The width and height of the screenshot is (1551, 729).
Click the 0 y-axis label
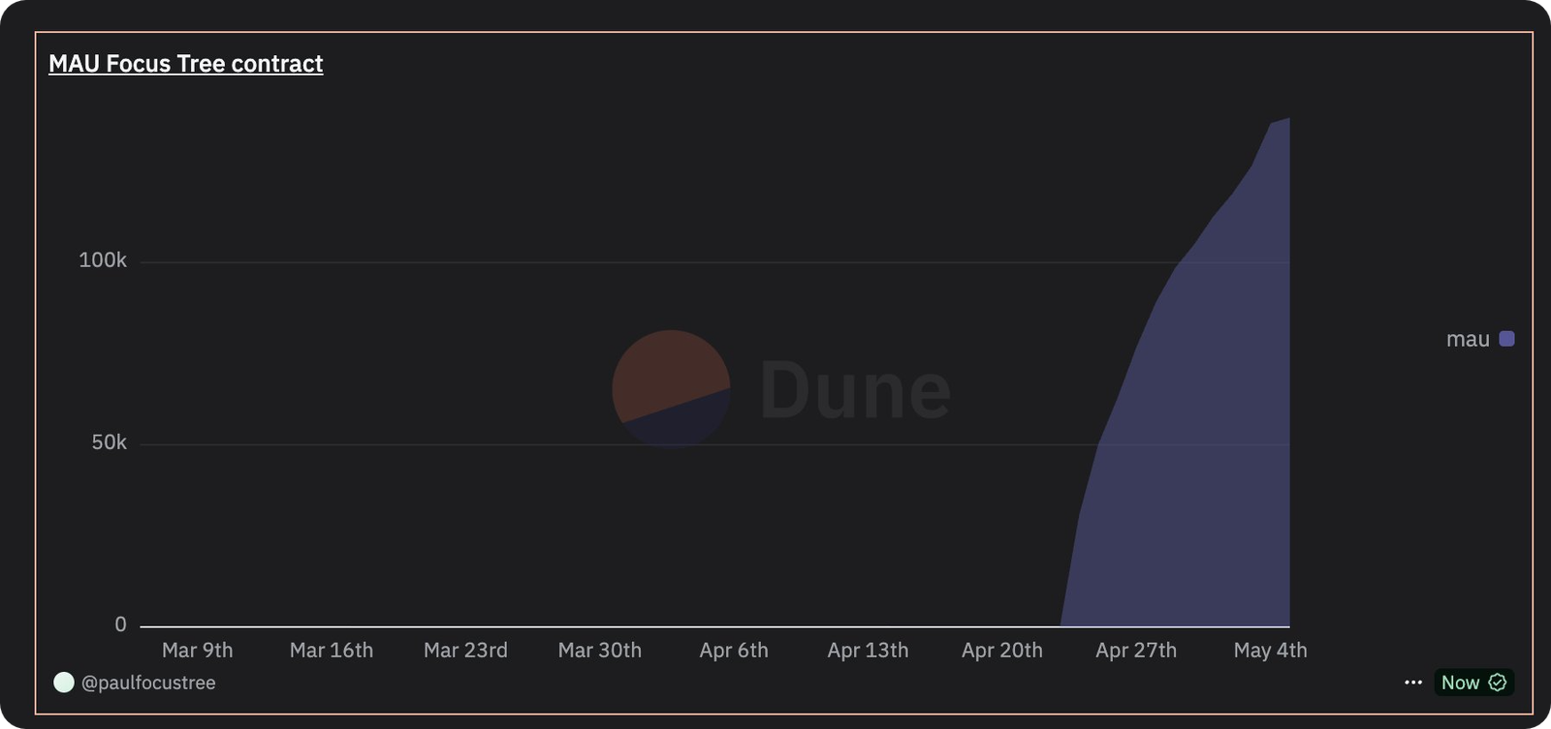[x=120, y=624]
